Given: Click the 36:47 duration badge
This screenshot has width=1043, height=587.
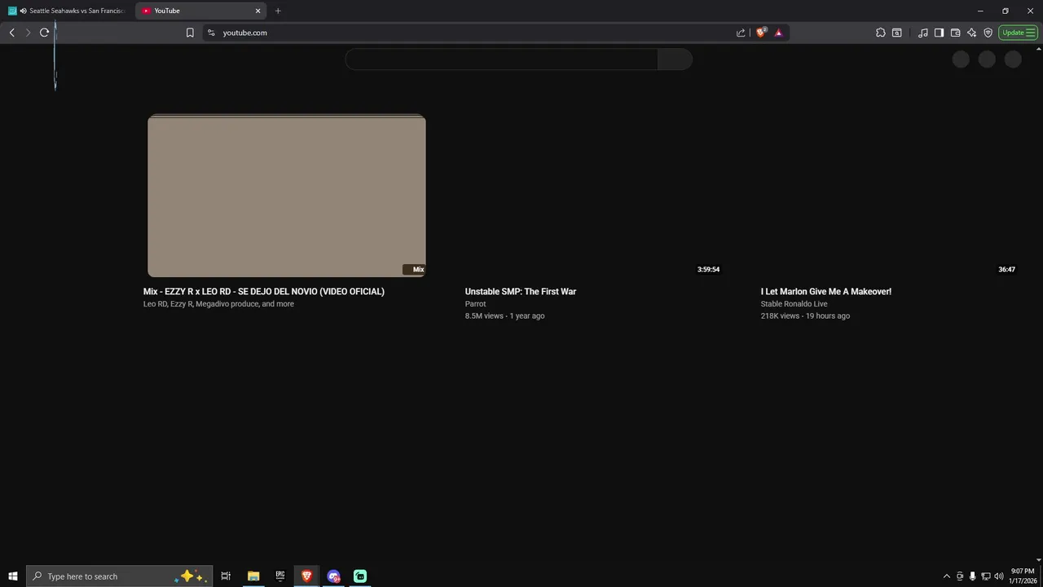Looking at the screenshot, I should [1006, 269].
